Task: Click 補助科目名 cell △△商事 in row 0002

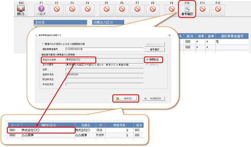Action: point(48,135)
